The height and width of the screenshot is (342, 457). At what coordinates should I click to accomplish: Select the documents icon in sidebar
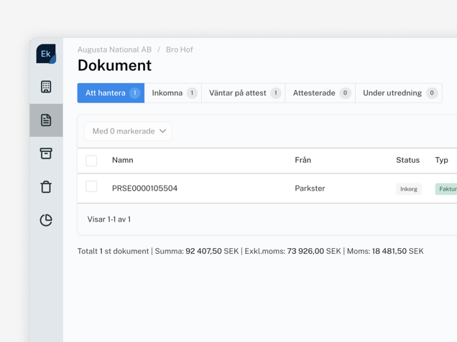tap(46, 120)
